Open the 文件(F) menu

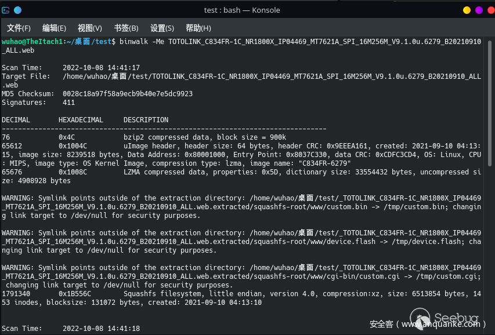coord(19,28)
